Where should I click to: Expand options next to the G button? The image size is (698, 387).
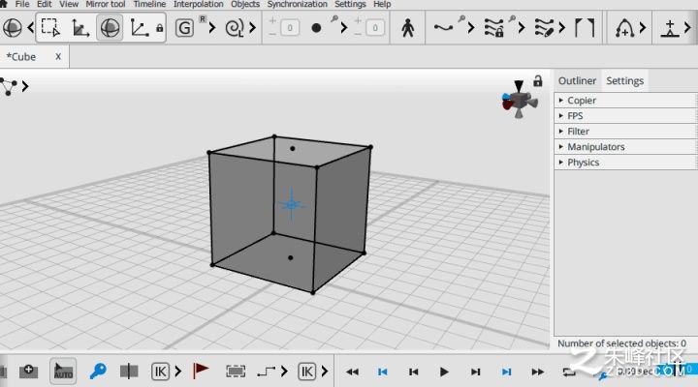[212, 28]
